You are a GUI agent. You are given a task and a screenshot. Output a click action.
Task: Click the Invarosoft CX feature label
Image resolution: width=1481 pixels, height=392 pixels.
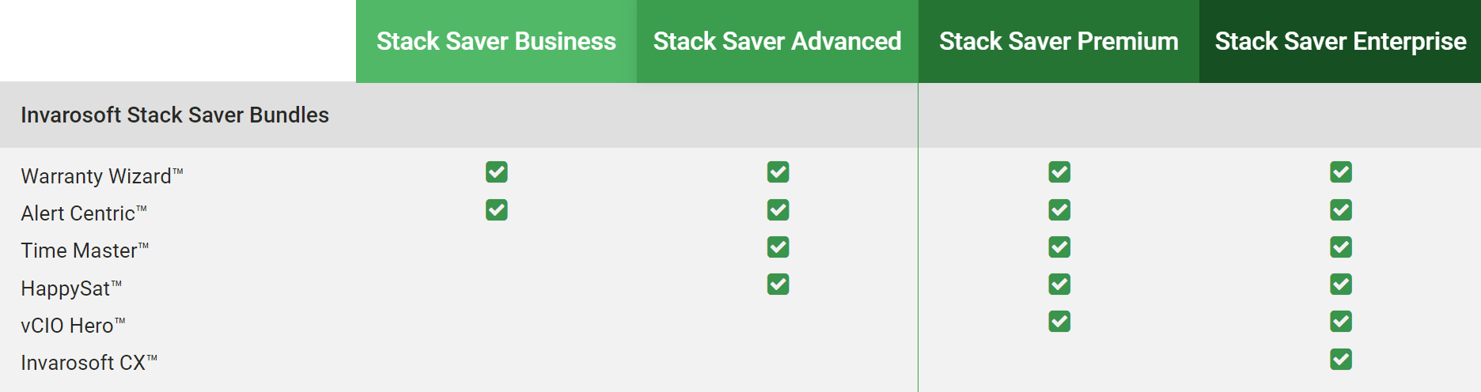[x=84, y=363]
